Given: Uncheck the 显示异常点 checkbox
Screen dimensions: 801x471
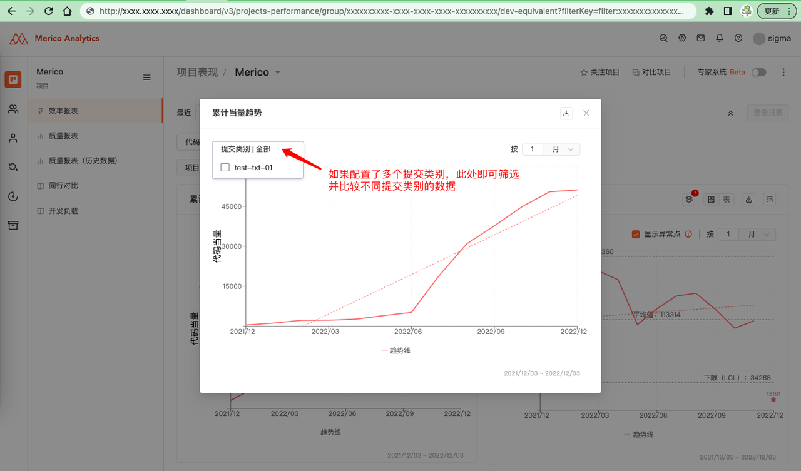Looking at the screenshot, I should pos(636,234).
